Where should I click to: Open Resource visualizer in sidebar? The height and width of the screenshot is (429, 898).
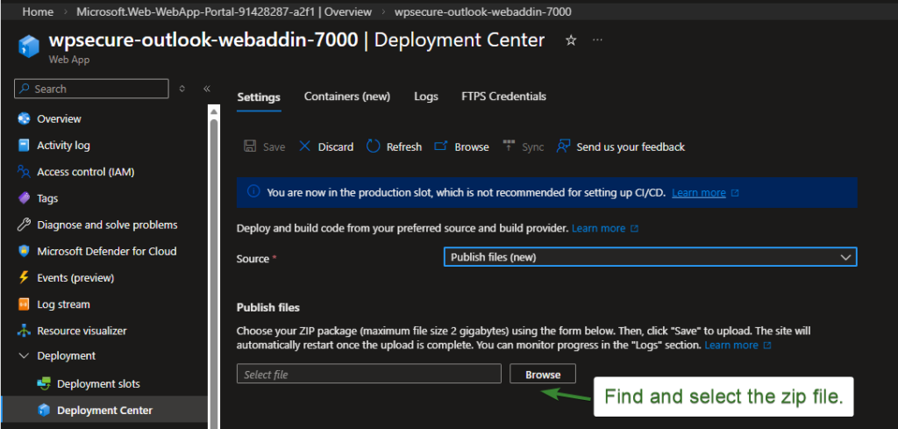82,331
